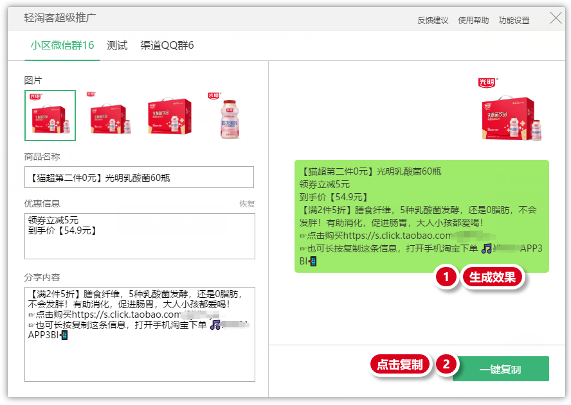Switch to 小区微信群16 tab
This screenshot has height=405, width=571.
click(x=62, y=46)
